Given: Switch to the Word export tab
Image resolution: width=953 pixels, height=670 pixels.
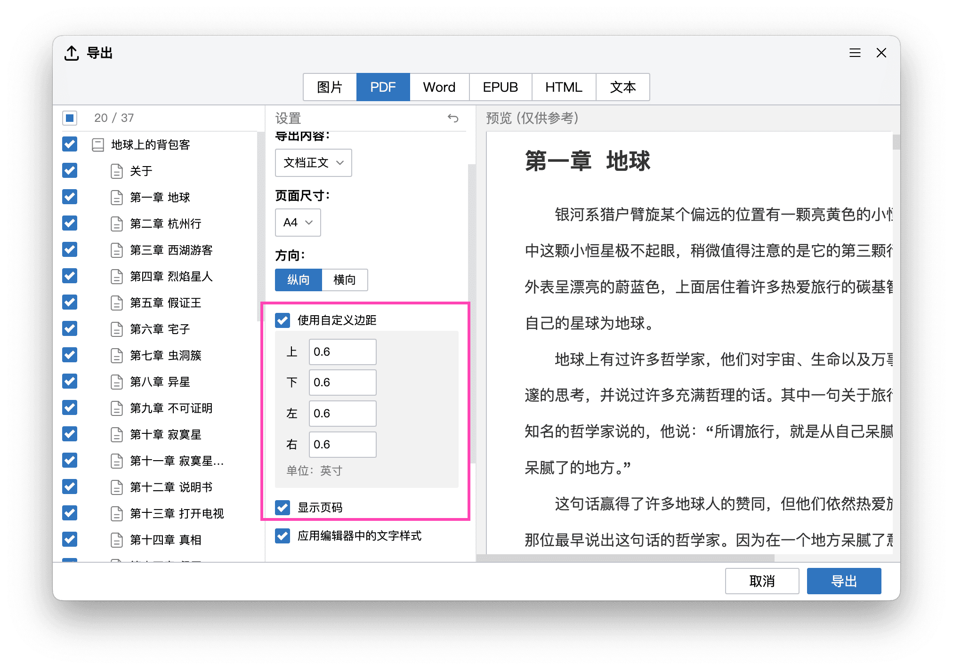Looking at the screenshot, I should 439,87.
